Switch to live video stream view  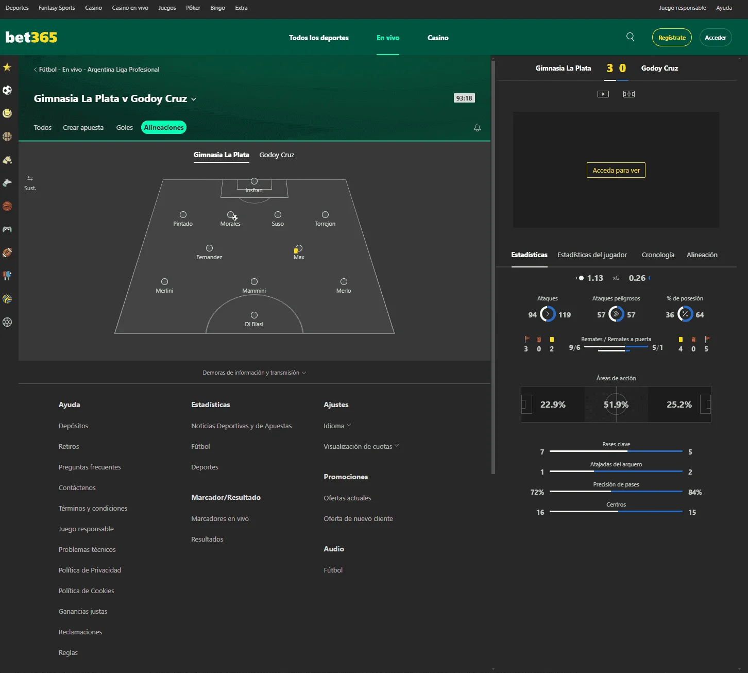click(603, 94)
